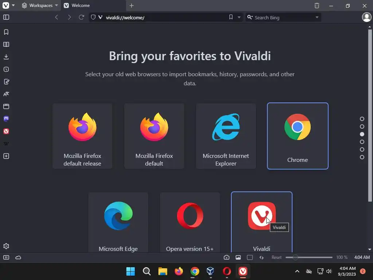Launch Firefox from the taskbar
Viewport: 373px width, 280px height.
pos(178,271)
